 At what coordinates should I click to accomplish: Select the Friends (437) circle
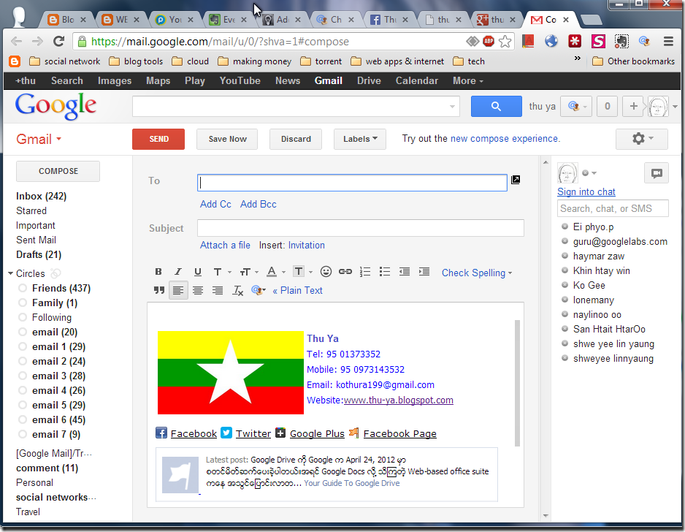pyautogui.click(x=61, y=289)
